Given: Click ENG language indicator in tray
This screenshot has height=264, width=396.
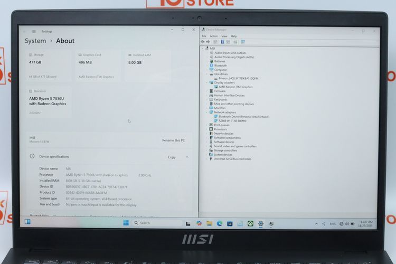Looking at the screenshot, I should 333,224.
